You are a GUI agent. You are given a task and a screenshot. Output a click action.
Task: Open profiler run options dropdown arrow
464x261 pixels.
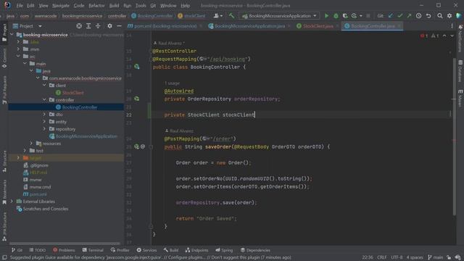click(361, 16)
